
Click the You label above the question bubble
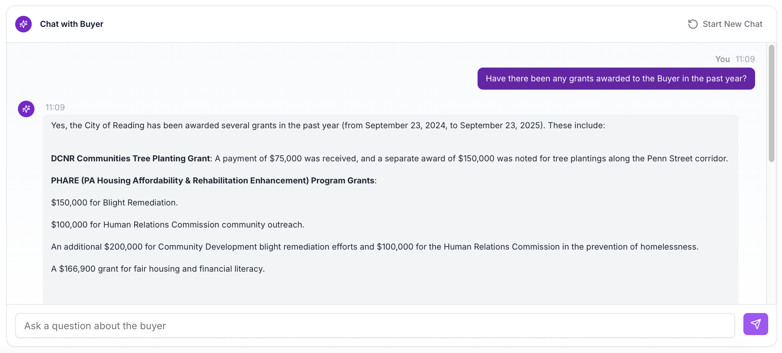[722, 59]
